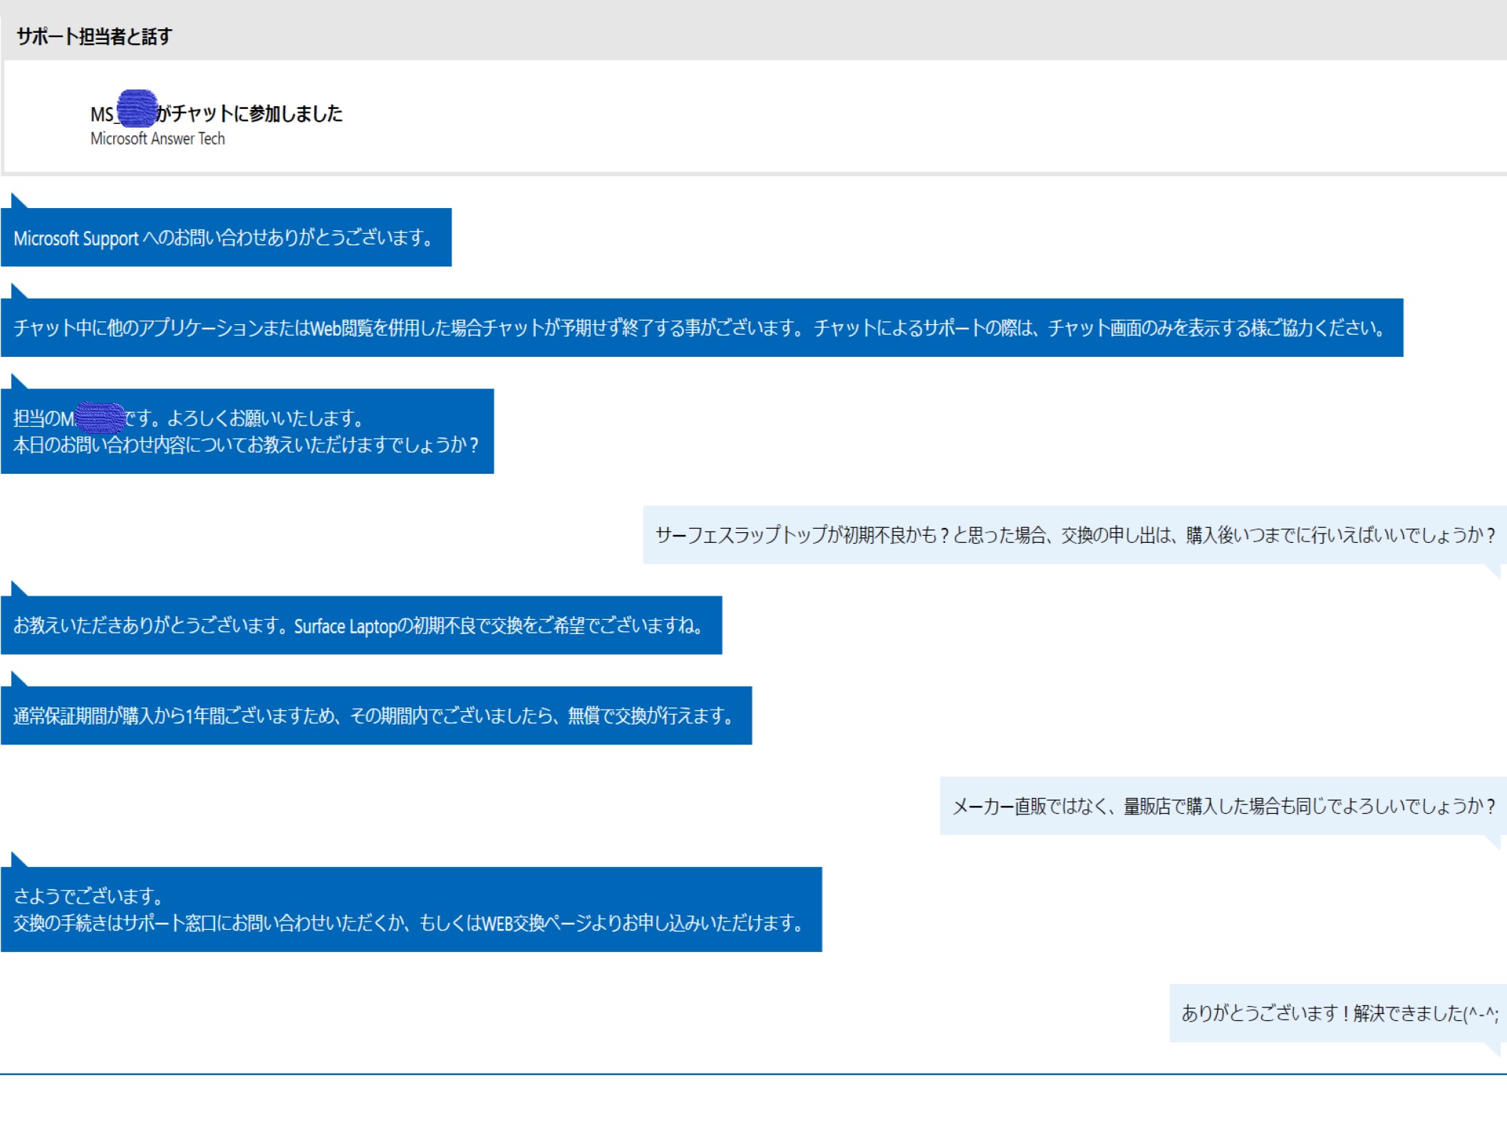Click the message input area below the divider
Image resolution: width=1507 pixels, height=1130 pixels.
click(x=752, y=1103)
